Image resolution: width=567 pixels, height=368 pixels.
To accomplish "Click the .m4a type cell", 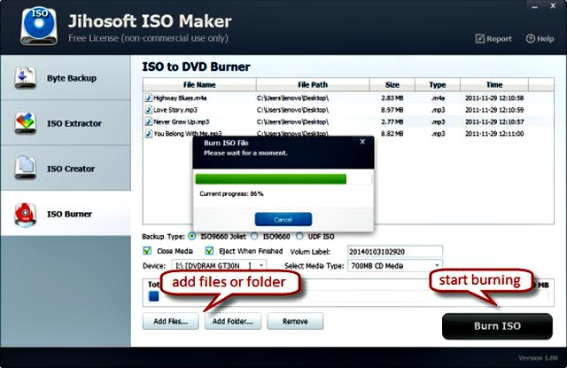I will coord(438,98).
